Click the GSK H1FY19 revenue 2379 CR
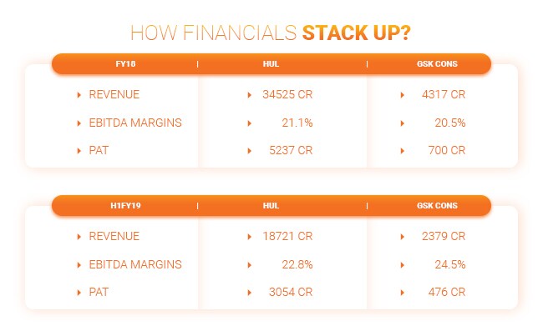This screenshot has width=543, height=336. [444, 237]
